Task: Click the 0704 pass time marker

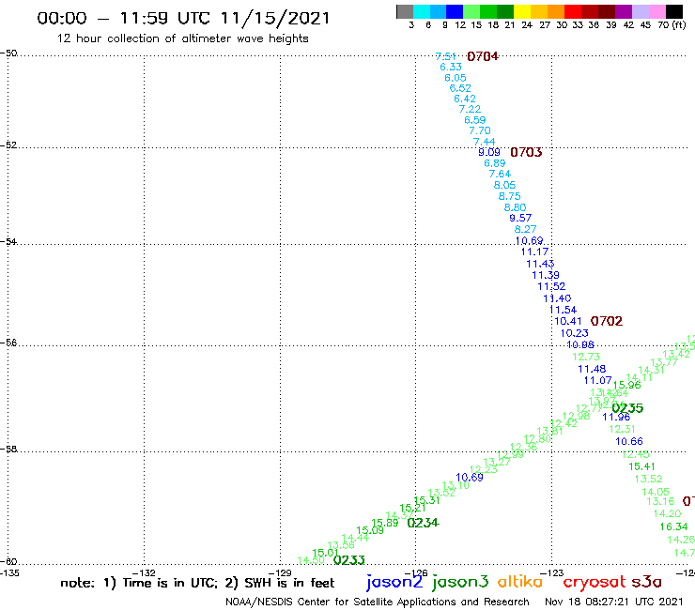Action: [x=483, y=56]
